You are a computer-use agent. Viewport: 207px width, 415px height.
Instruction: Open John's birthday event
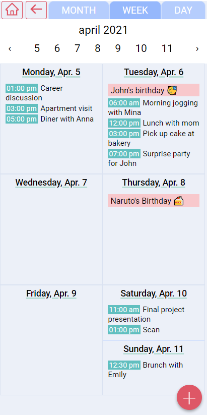[x=154, y=90]
